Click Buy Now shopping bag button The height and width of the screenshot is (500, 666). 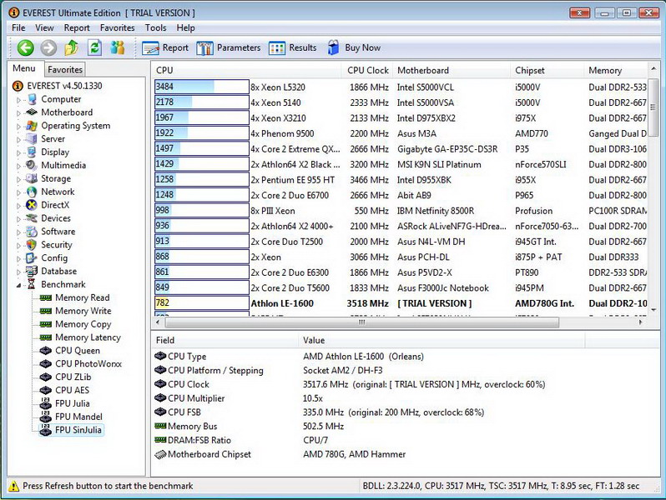coord(354,48)
